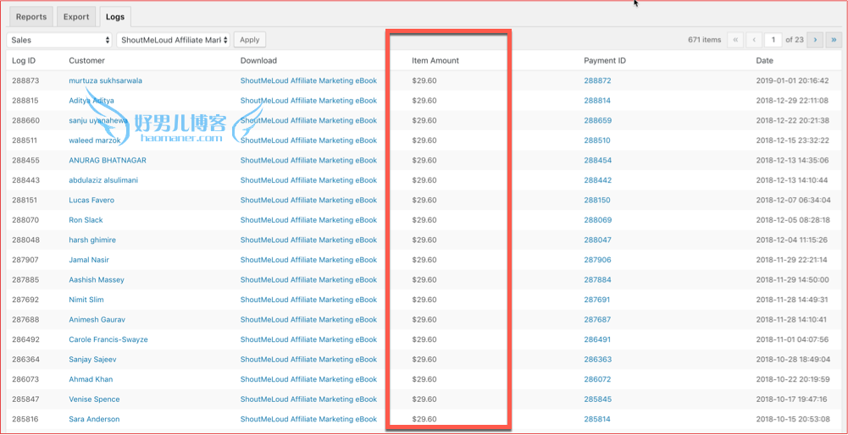Screen dimensions: 848x435
Task: Open customer harsh ghimire
Action: click(x=92, y=240)
